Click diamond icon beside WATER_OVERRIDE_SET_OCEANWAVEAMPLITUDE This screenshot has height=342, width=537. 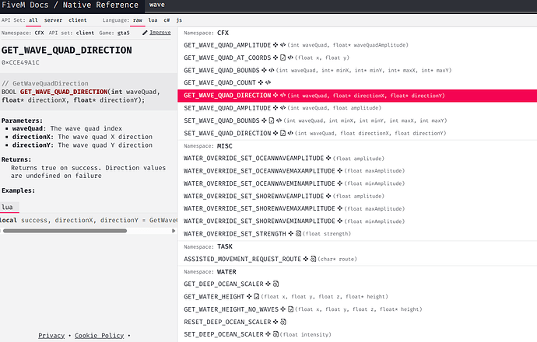(x=328, y=158)
